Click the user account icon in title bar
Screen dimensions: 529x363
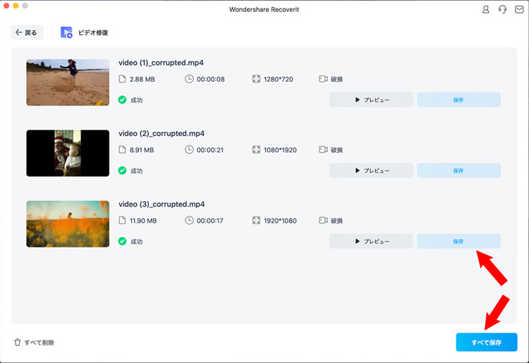pyautogui.click(x=485, y=10)
